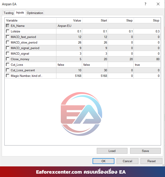This screenshot has width=165, height=177.
Task: Select the Cut_Loss value cell showing false
Action: [x=69, y=65]
